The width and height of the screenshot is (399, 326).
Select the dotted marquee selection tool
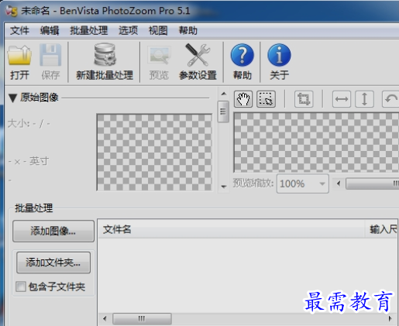point(266,99)
